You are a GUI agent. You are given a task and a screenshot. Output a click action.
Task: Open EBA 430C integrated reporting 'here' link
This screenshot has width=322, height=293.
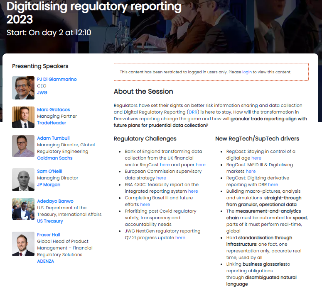(193, 191)
